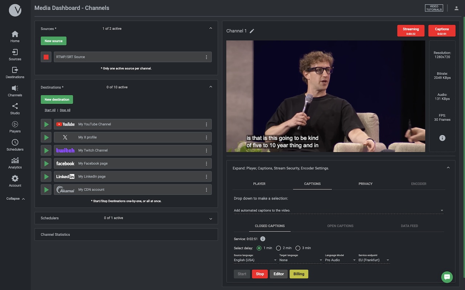Choose the 1 min delay radio
The height and width of the screenshot is (290, 465).
click(x=259, y=248)
